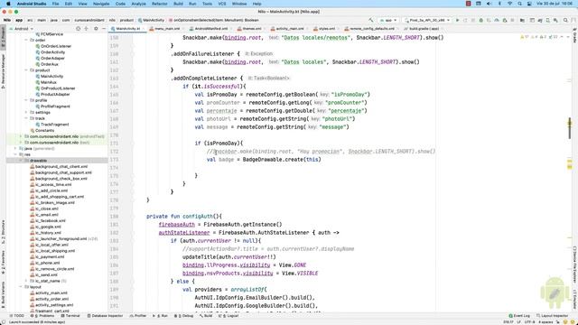Open the Layout Inspector

click(x=552, y=316)
